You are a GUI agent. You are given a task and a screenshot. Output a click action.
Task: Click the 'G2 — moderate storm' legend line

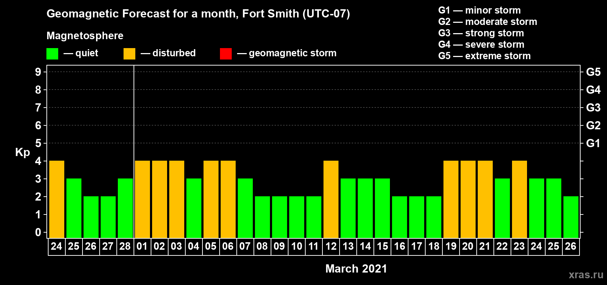[487, 22]
